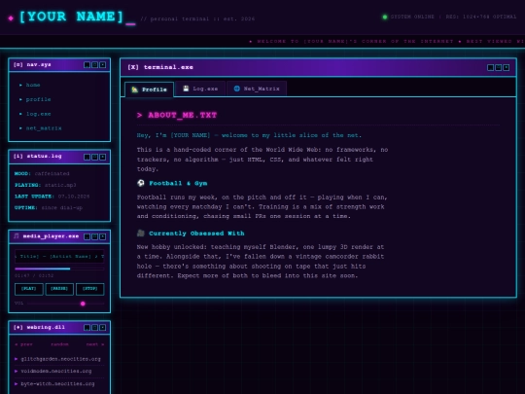Minimize the terminal.exe window
The height and width of the screenshot is (394, 525).
click(491, 68)
